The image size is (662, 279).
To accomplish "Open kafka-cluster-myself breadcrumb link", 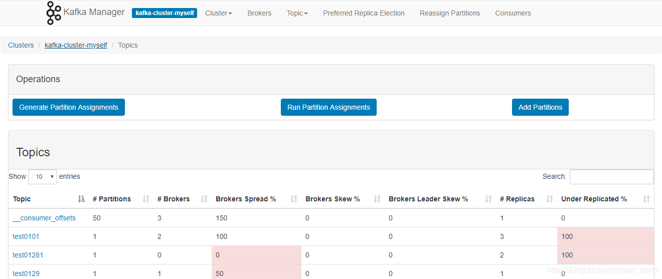I will (x=76, y=45).
